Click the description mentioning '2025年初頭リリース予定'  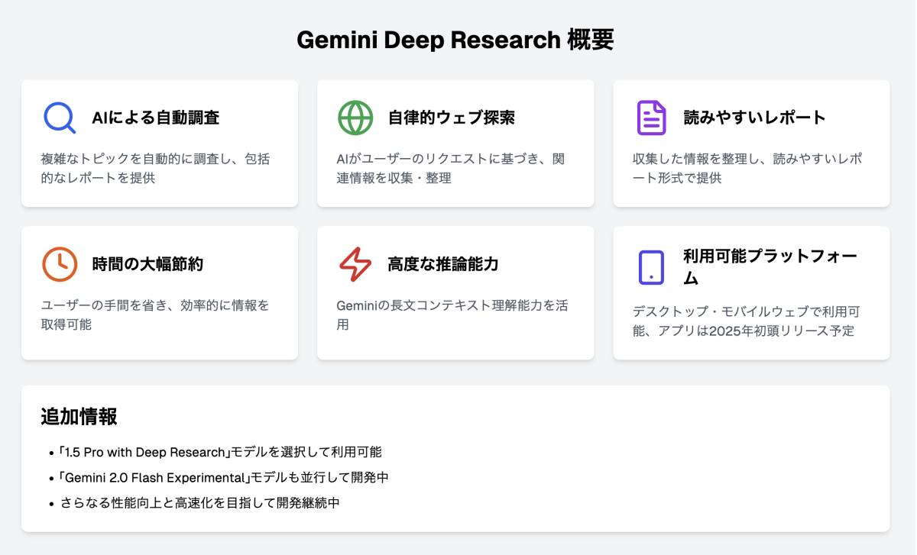[743, 321]
